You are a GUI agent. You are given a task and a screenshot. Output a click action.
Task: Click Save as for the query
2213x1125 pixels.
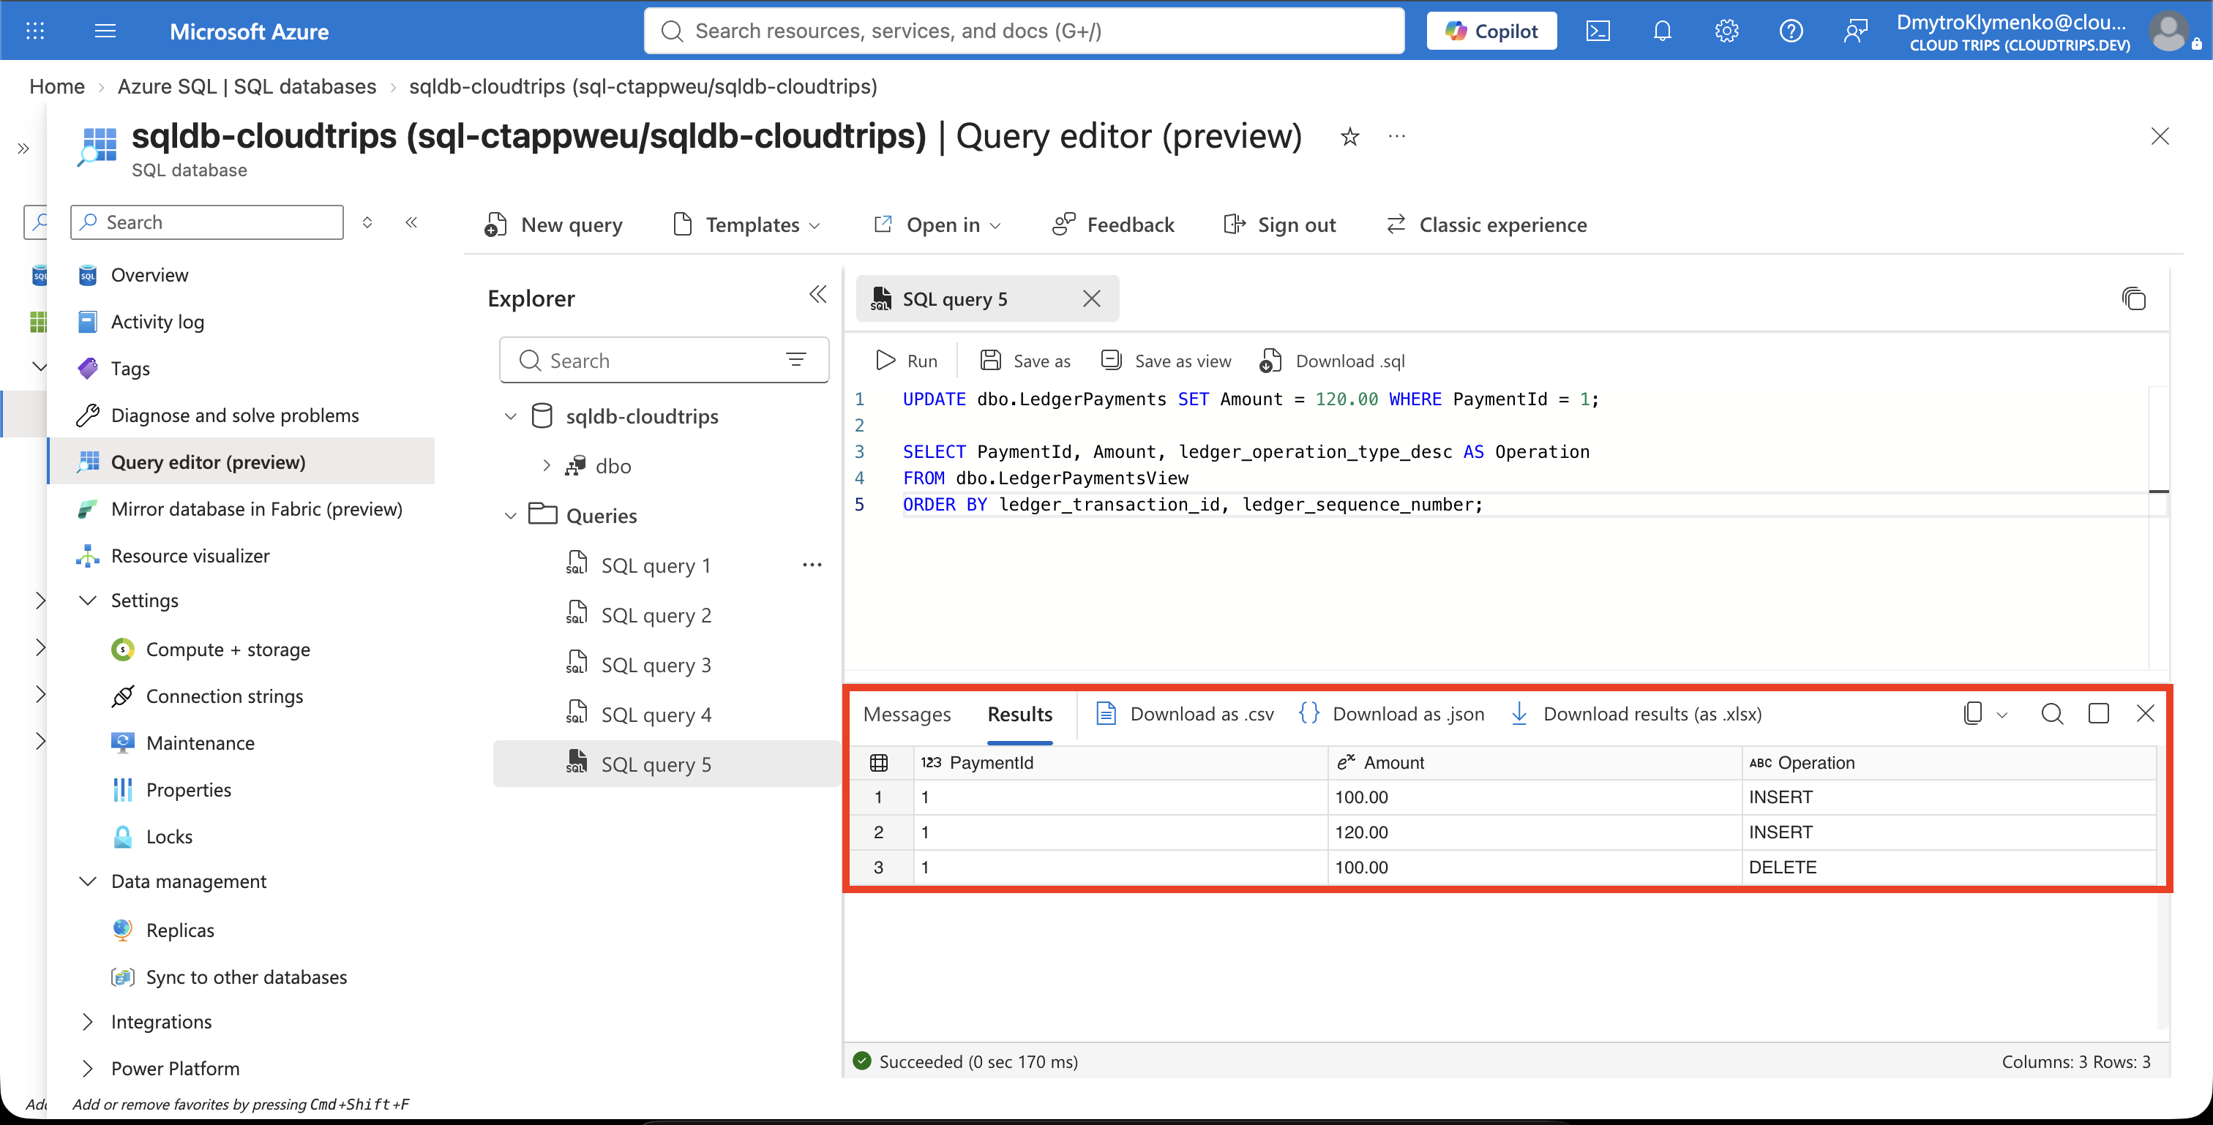pos(1026,361)
